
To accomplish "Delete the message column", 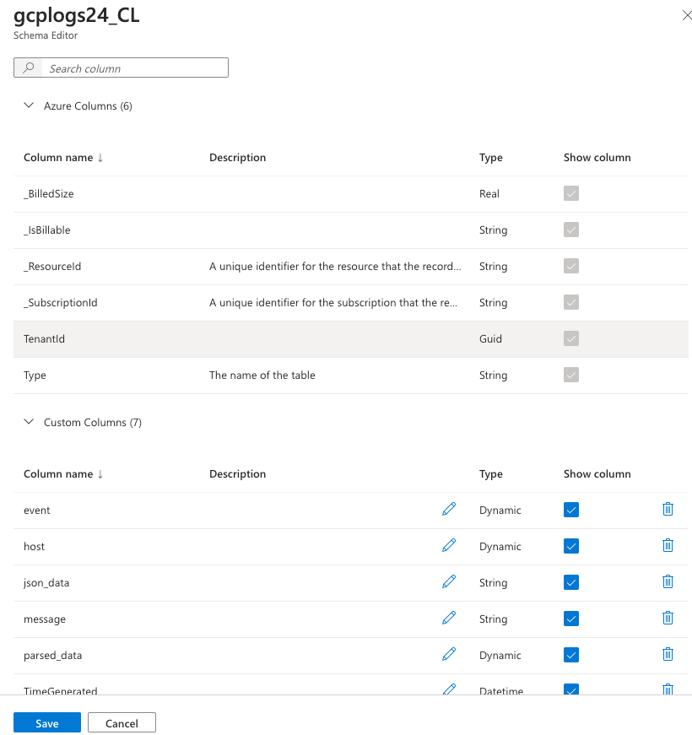I will point(668,618).
